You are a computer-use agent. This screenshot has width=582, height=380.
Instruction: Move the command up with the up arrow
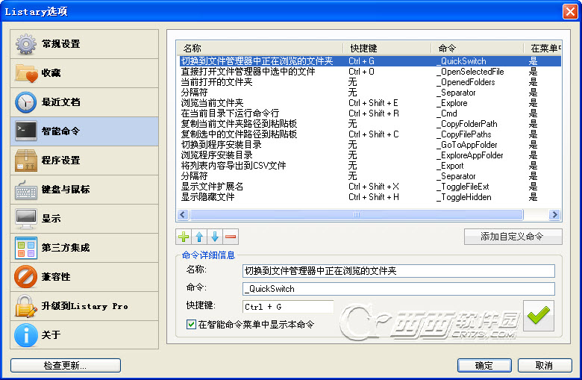point(199,237)
